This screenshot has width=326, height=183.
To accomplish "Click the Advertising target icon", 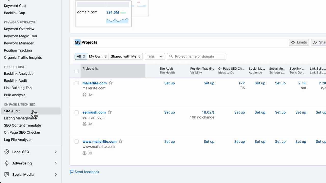I will [x=7, y=163].
